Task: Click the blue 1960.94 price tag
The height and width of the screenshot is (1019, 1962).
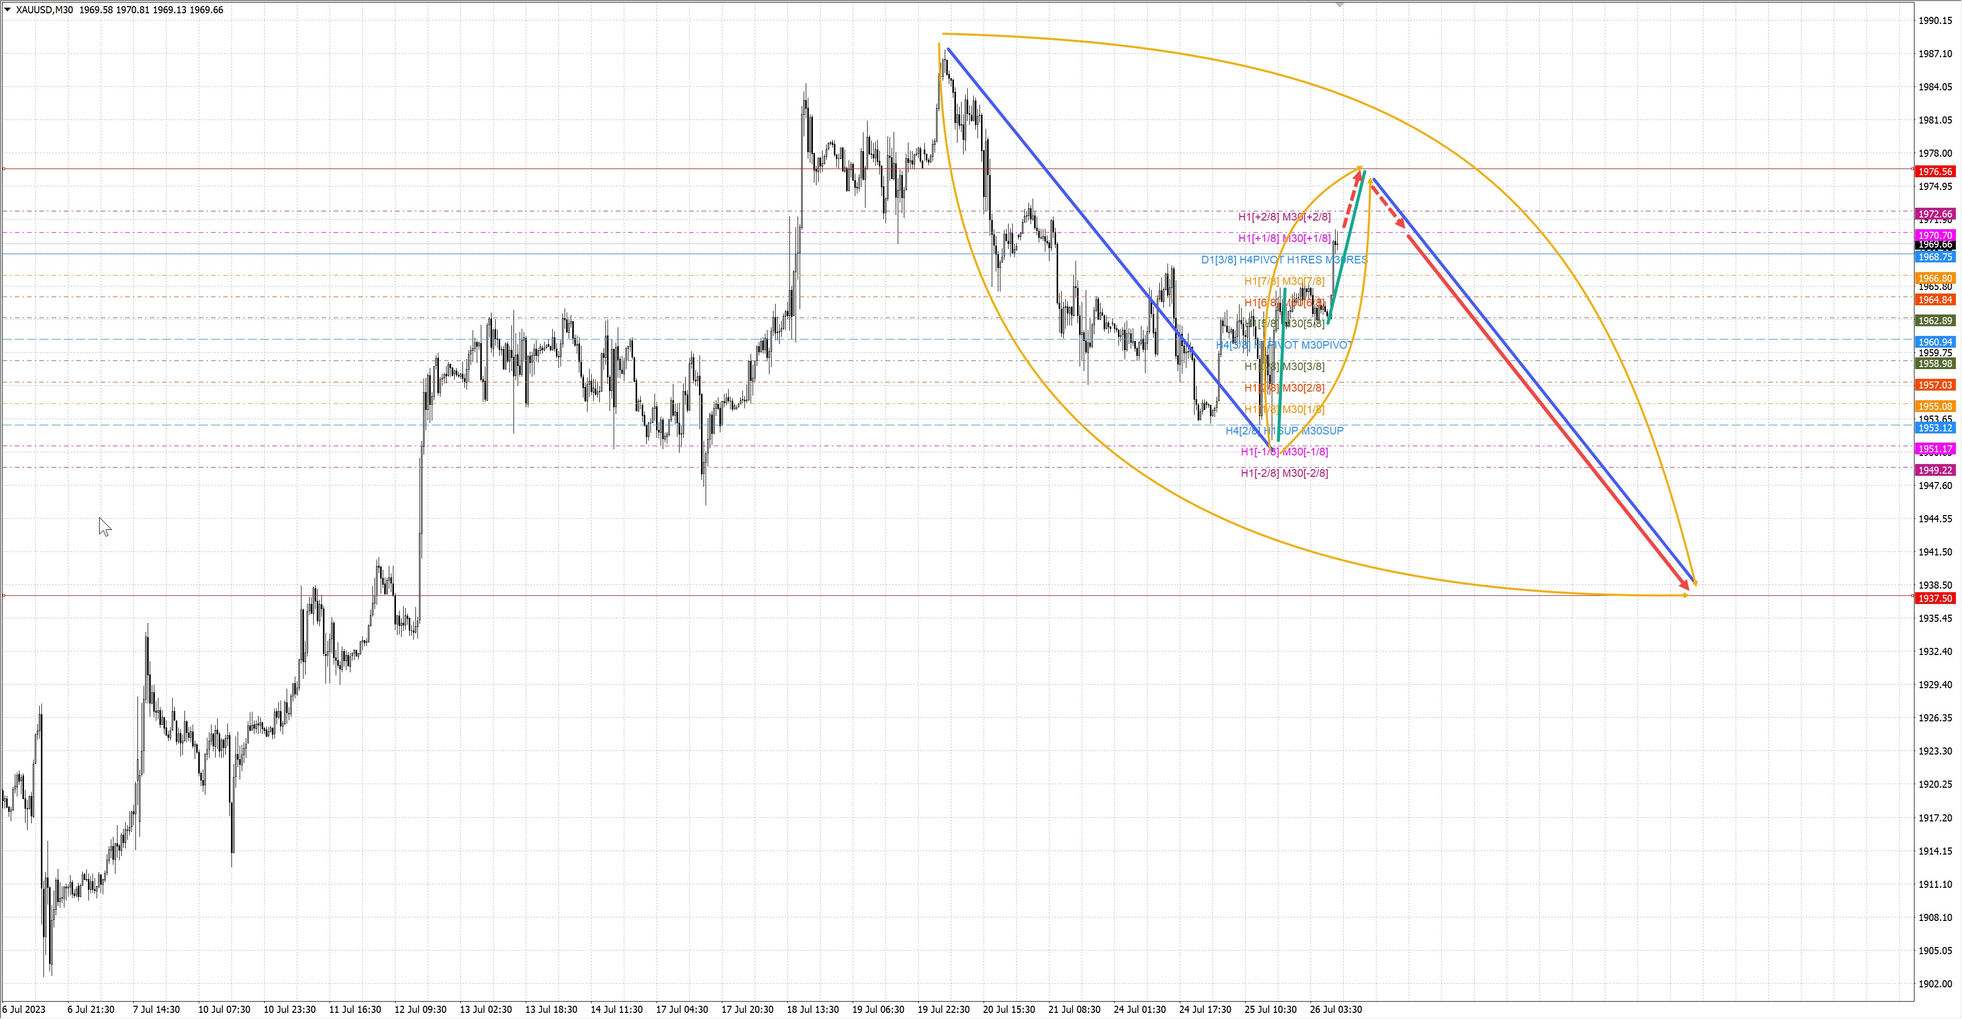Action: (x=1934, y=343)
